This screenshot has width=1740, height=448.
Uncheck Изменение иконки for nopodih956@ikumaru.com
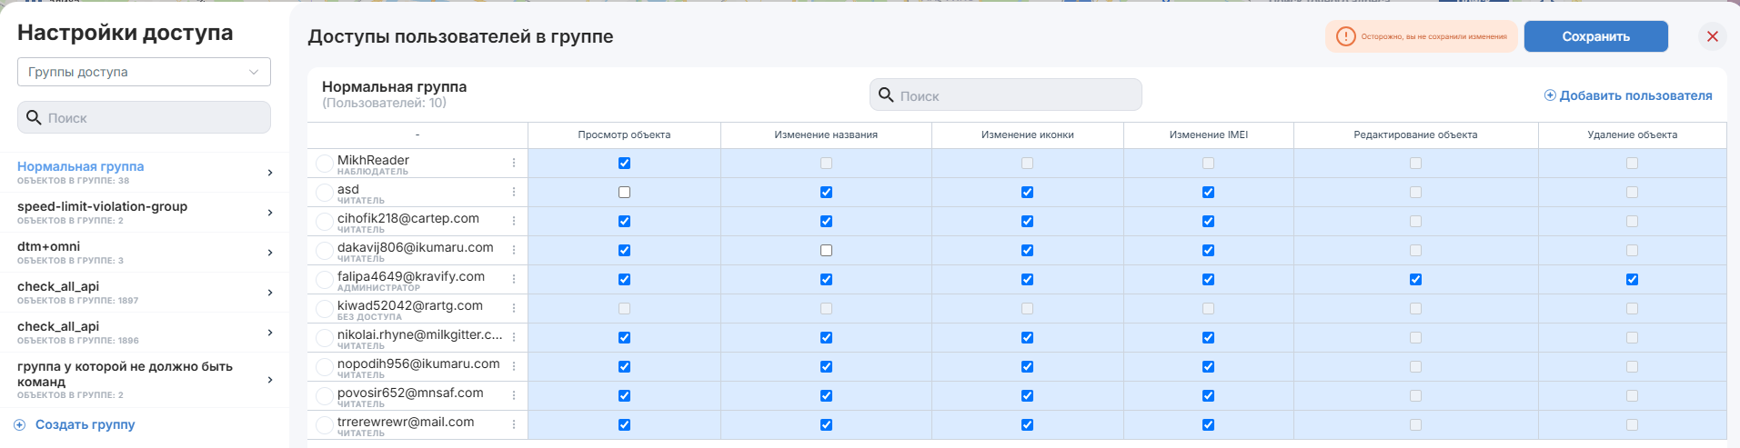(x=1027, y=367)
